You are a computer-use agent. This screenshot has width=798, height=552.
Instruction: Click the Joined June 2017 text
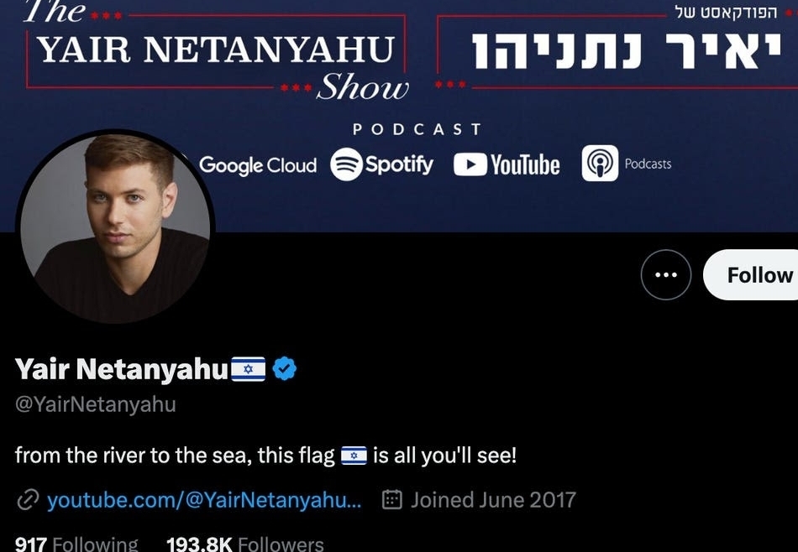tap(493, 500)
